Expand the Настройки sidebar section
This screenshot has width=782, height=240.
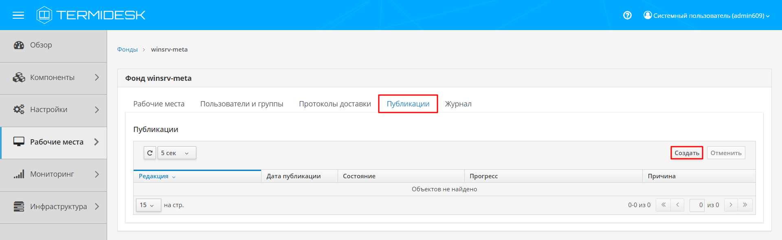(x=54, y=110)
